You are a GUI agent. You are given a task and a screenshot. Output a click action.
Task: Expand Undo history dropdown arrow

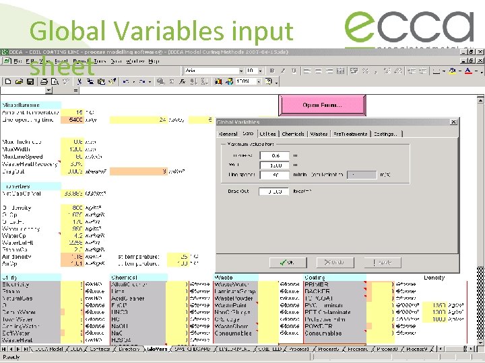coord(133,81)
